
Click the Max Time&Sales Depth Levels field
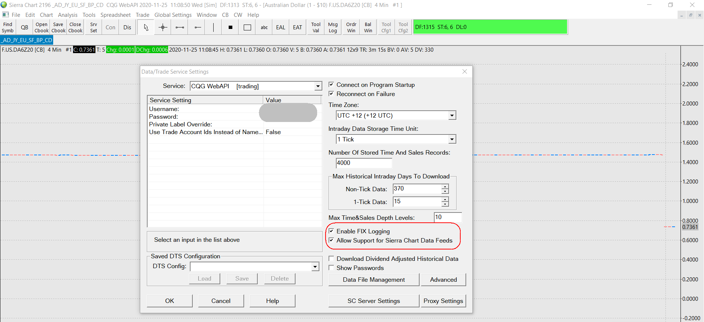[x=448, y=217]
